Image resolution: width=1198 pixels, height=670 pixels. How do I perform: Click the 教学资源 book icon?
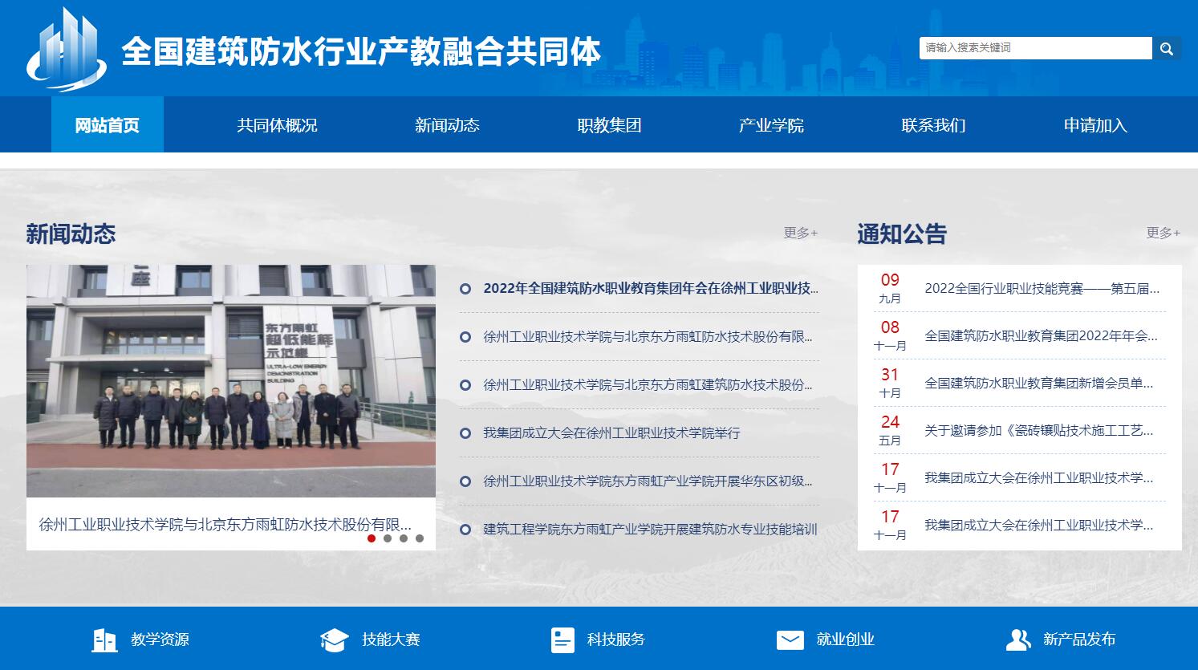tap(104, 640)
